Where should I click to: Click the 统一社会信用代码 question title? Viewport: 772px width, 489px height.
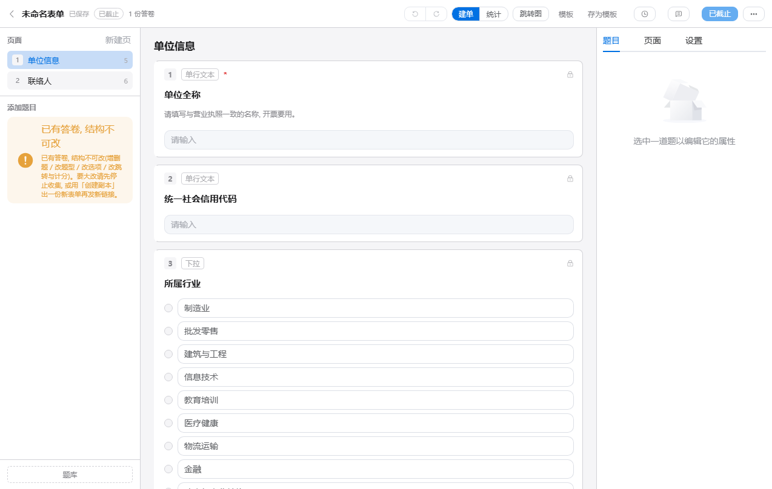click(x=201, y=199)
